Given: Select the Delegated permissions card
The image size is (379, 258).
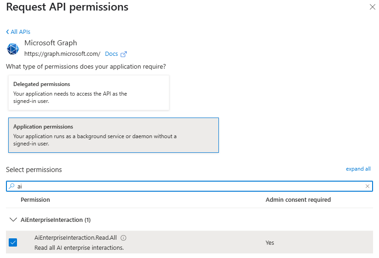Looking at the screenshot, I should click(x=89, y=93).
